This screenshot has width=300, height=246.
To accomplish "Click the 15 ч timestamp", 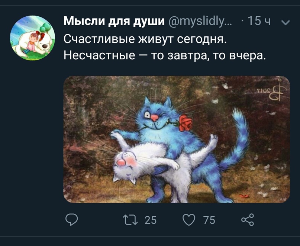I will [x=259, y=21].
